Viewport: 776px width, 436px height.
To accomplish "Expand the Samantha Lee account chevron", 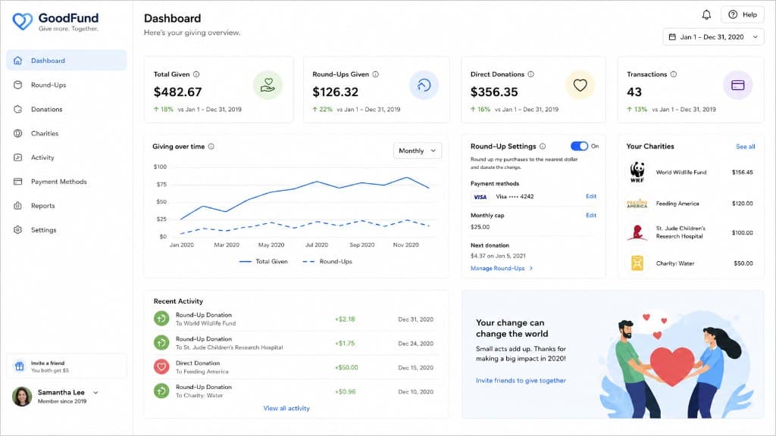I will point(96,393).
